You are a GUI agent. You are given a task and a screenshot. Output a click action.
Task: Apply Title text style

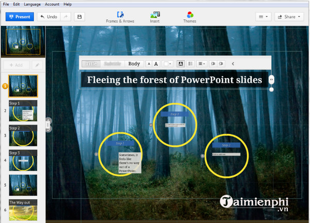pyautogui.click(x=91, y=64)
